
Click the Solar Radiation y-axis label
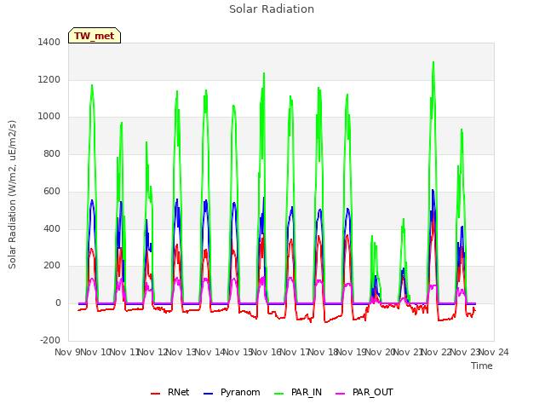12,194
